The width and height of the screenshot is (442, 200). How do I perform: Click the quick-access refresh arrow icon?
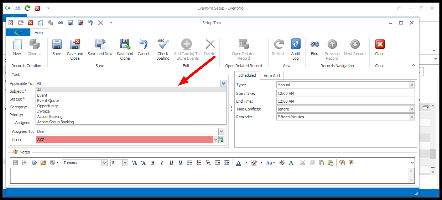point(21,22)
